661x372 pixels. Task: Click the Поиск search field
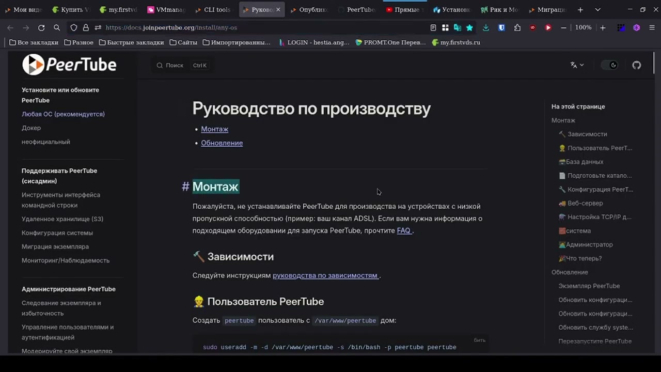click(x=182, y=65)
